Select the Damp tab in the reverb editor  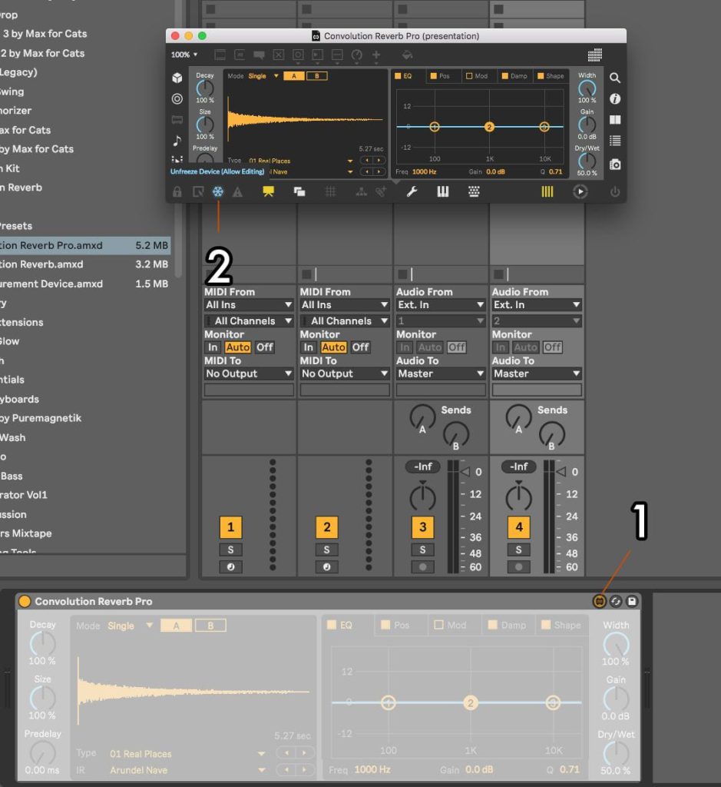click(x=514, y=75)
